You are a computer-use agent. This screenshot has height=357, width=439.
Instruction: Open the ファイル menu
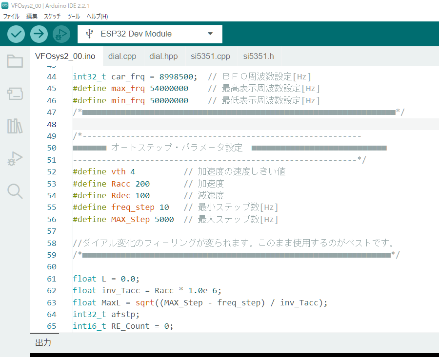(x=11, y=16)
